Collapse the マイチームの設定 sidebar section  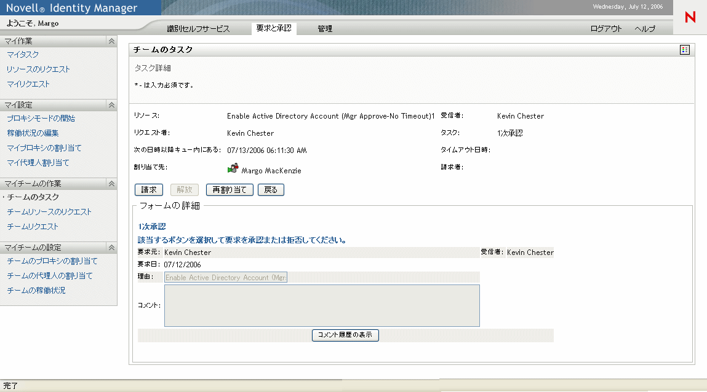pyautogui.click(x=111, y=248)
